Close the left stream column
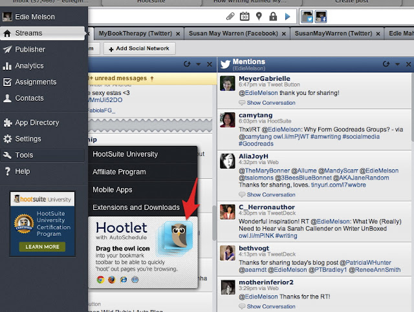The height and width of the screenshot is (312, 414). 210,64
